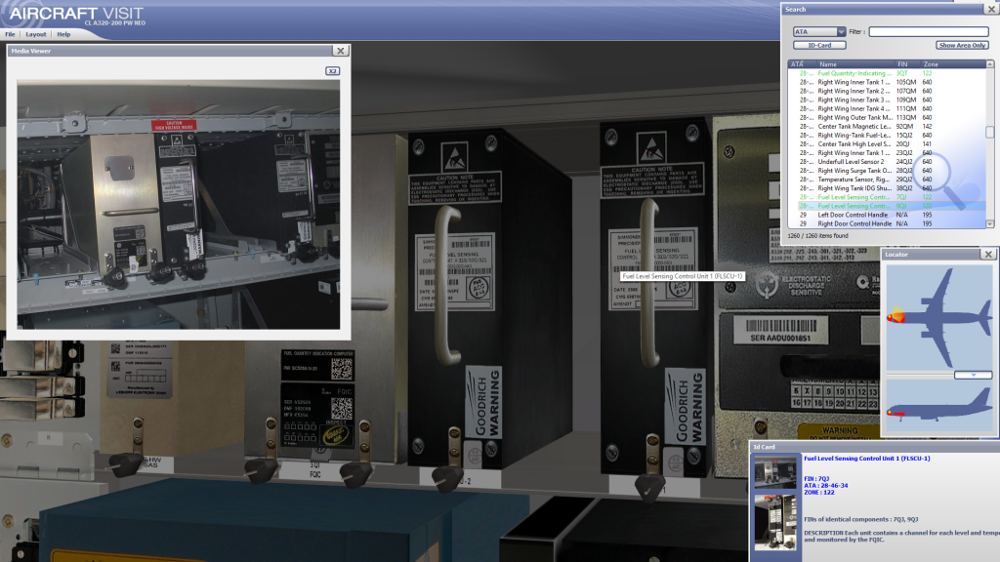Click the 'FIN : 7QJ' text in Id Card
1000x562 pixels.
coord(816,478)
